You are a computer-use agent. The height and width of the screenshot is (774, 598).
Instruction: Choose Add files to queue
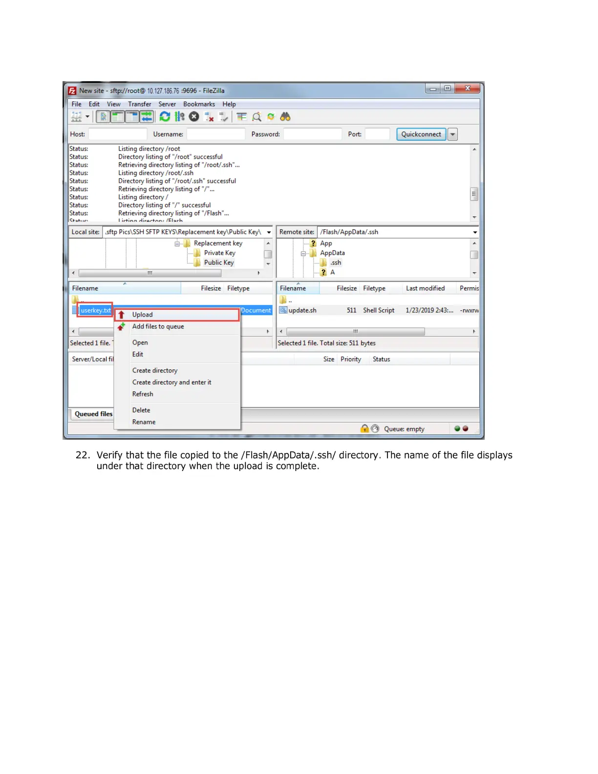coord(177,327)
